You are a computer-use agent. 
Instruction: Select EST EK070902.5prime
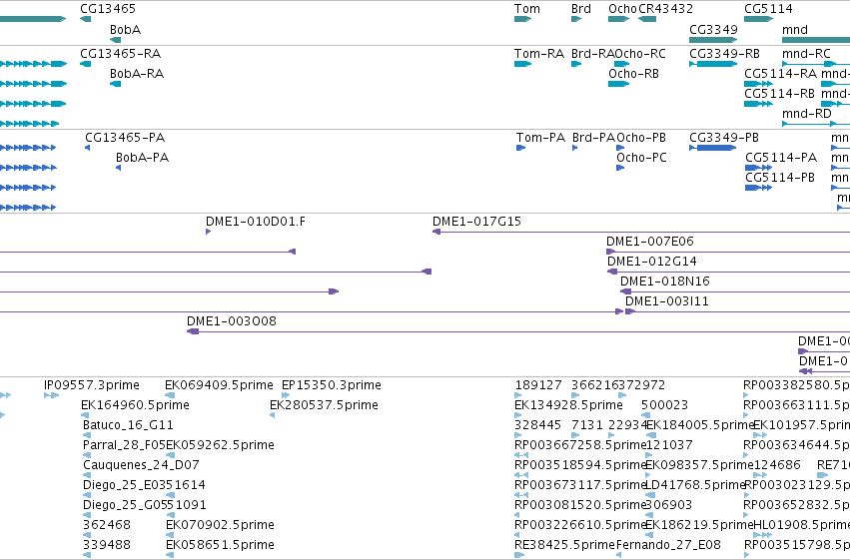coord(220,525)
